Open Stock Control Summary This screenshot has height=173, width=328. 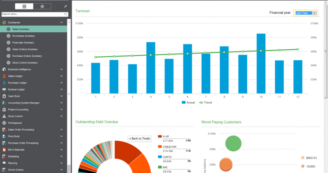25,63
